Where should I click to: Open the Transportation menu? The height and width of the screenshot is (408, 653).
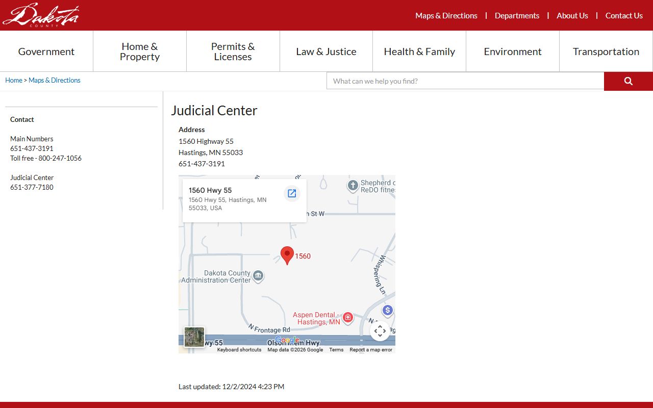606,52
